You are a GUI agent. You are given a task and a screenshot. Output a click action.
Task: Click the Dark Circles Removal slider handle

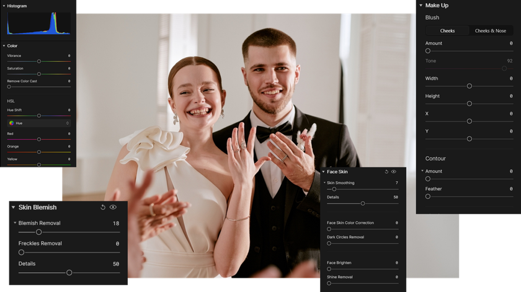329,243
